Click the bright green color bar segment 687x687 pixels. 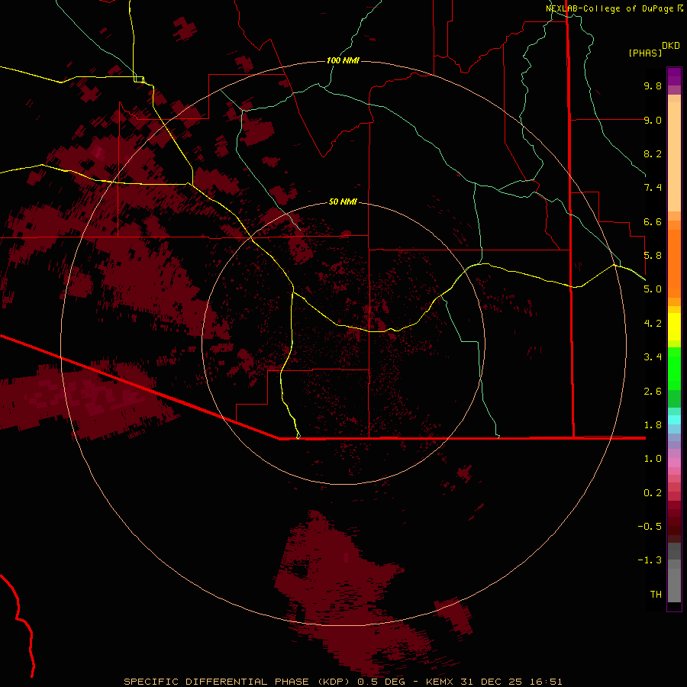[674, 369]
